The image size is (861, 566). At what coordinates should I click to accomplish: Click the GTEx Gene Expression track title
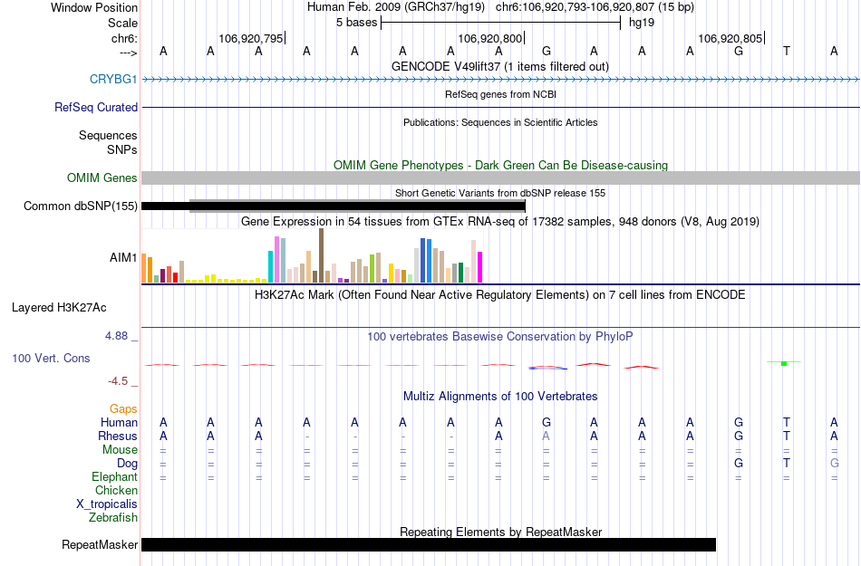click(x=500, y=222)
